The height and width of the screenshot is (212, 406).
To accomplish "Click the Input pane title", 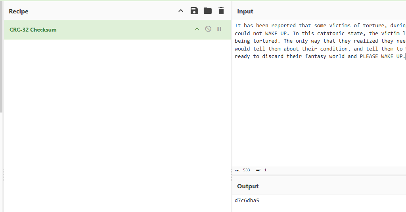I will pyautogui.click(x=245, y=11).
